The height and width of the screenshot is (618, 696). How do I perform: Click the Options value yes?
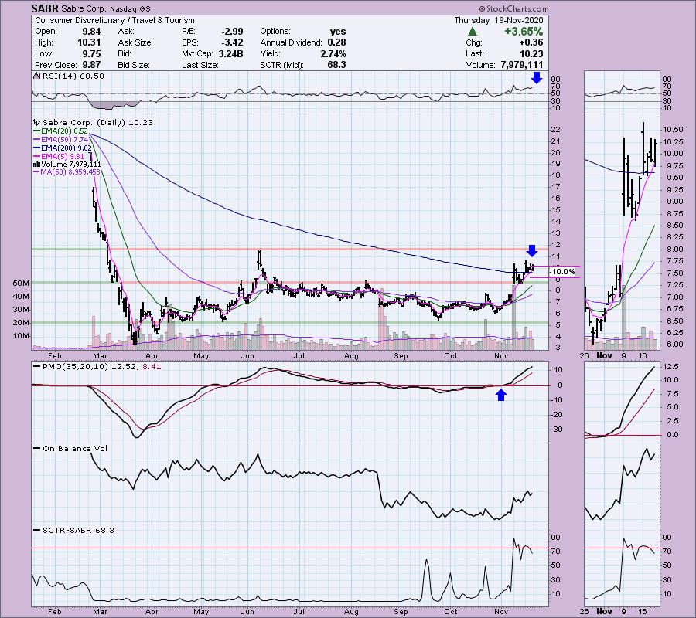338,32
